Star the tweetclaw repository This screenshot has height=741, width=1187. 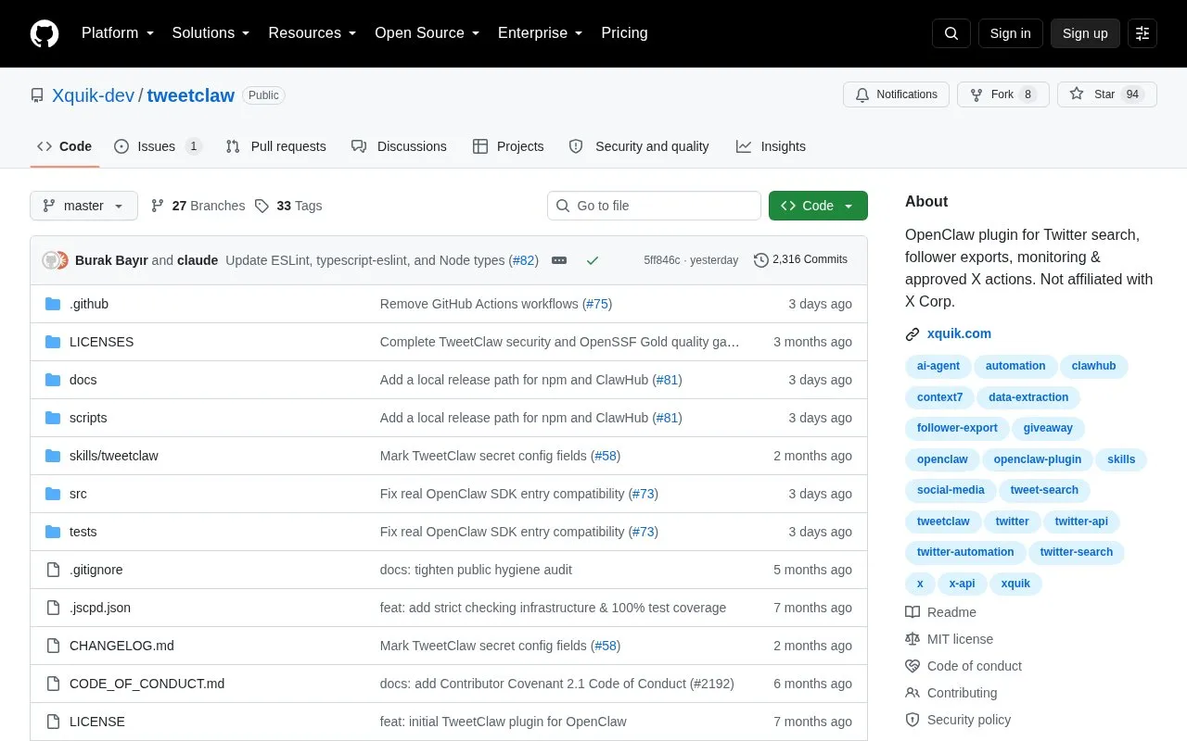click(1107, 94)
